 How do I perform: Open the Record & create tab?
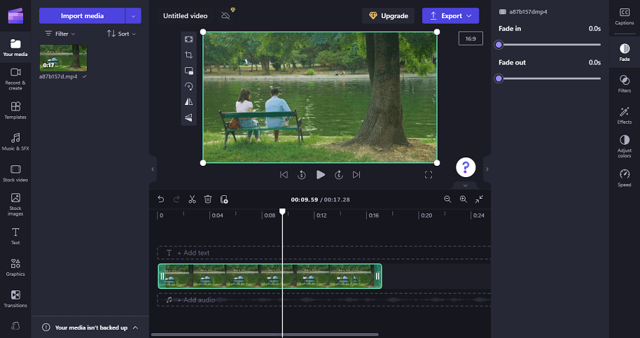click(x=15, y=78)
